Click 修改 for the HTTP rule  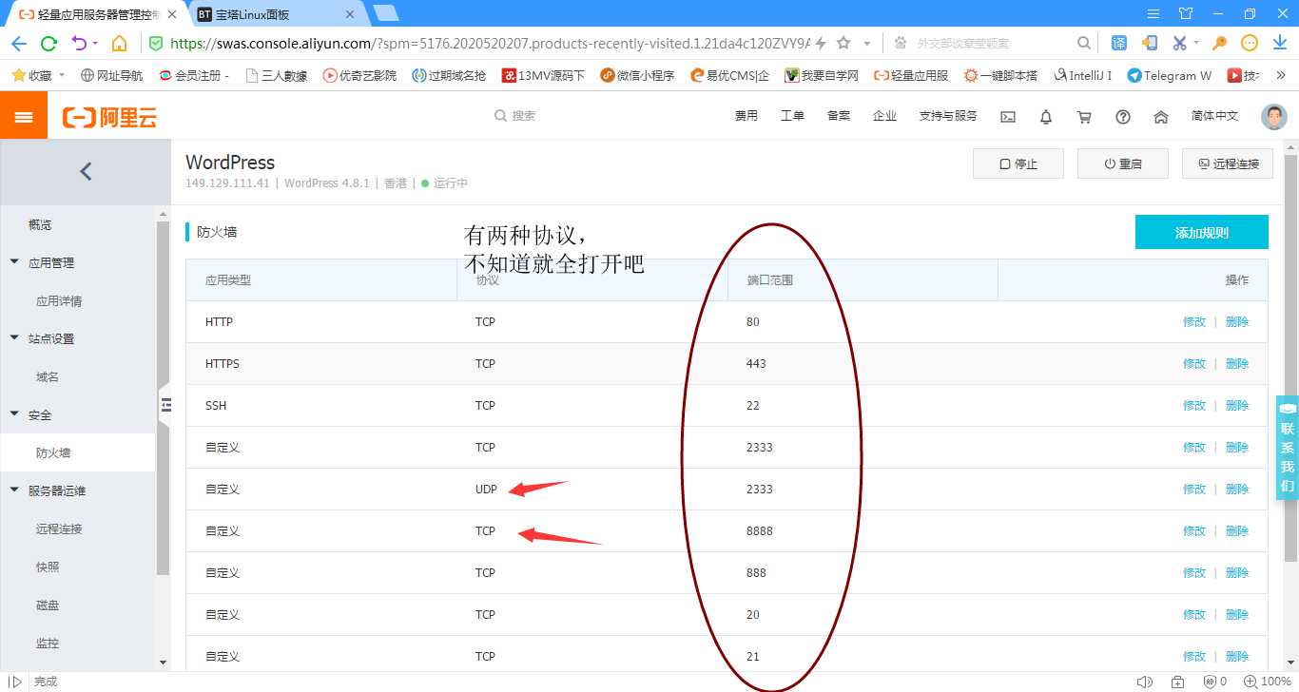click(1194, 322)
